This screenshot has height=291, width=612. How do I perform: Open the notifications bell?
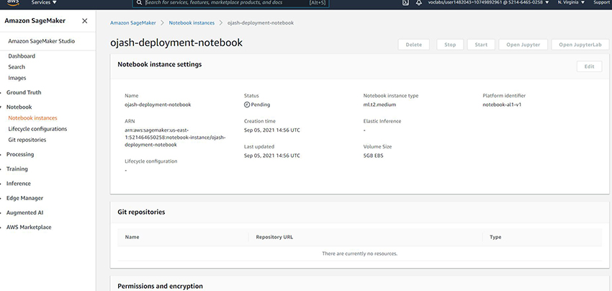[x=419, y=2]
